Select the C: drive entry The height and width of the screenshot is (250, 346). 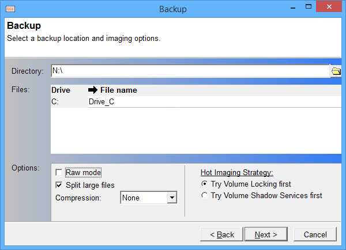coord(57,101)
